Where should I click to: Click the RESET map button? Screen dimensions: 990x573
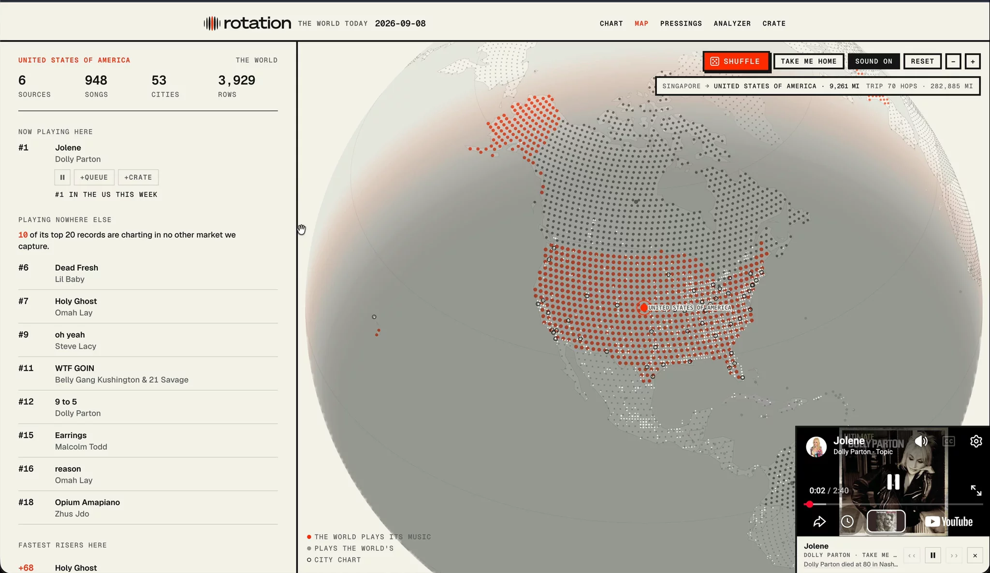pos(922,61)
